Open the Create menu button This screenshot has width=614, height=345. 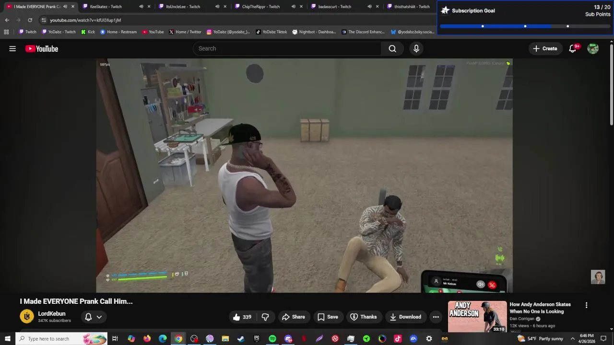pos(545,48)
